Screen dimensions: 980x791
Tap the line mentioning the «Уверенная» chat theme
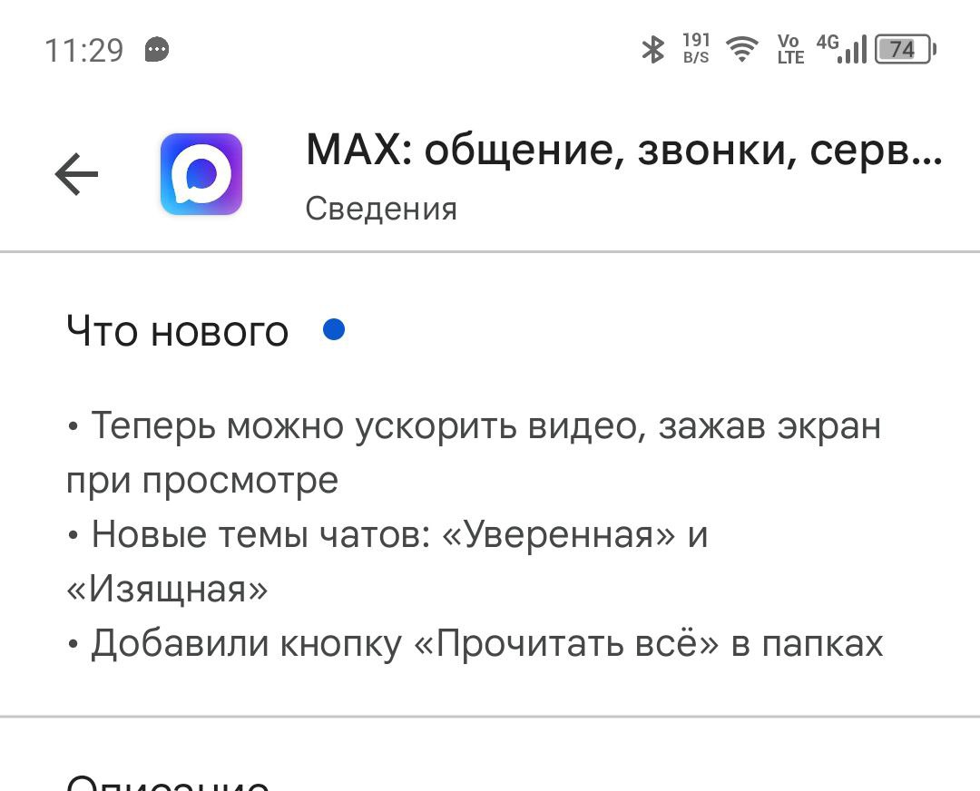pyautogui.click(x=387, y=534)
